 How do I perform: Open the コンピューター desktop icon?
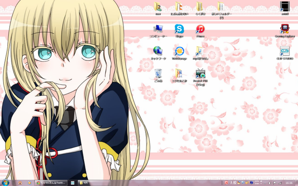coord(158,31)
